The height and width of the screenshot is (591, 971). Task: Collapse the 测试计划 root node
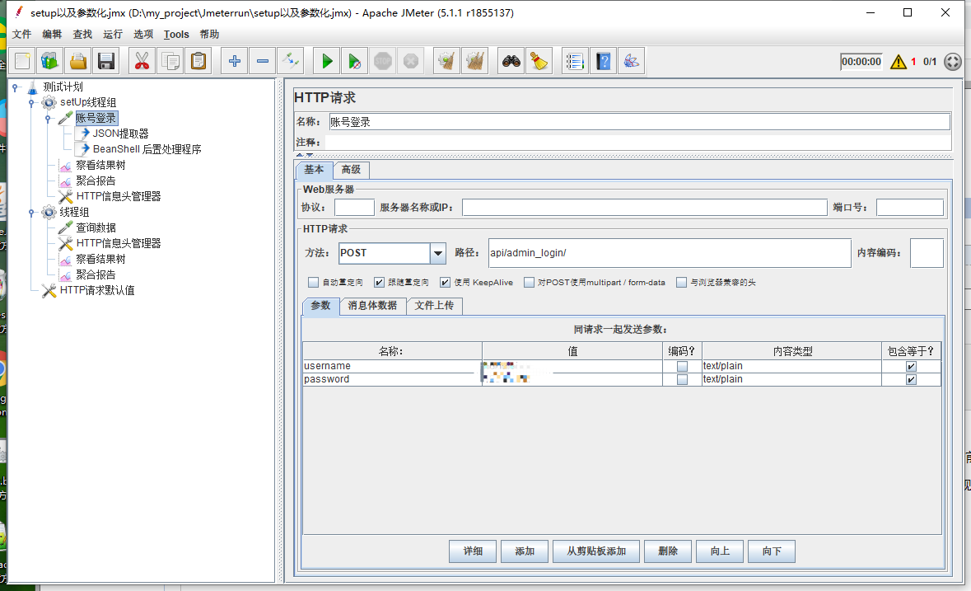pyautogui.click(x=15, y=87)
